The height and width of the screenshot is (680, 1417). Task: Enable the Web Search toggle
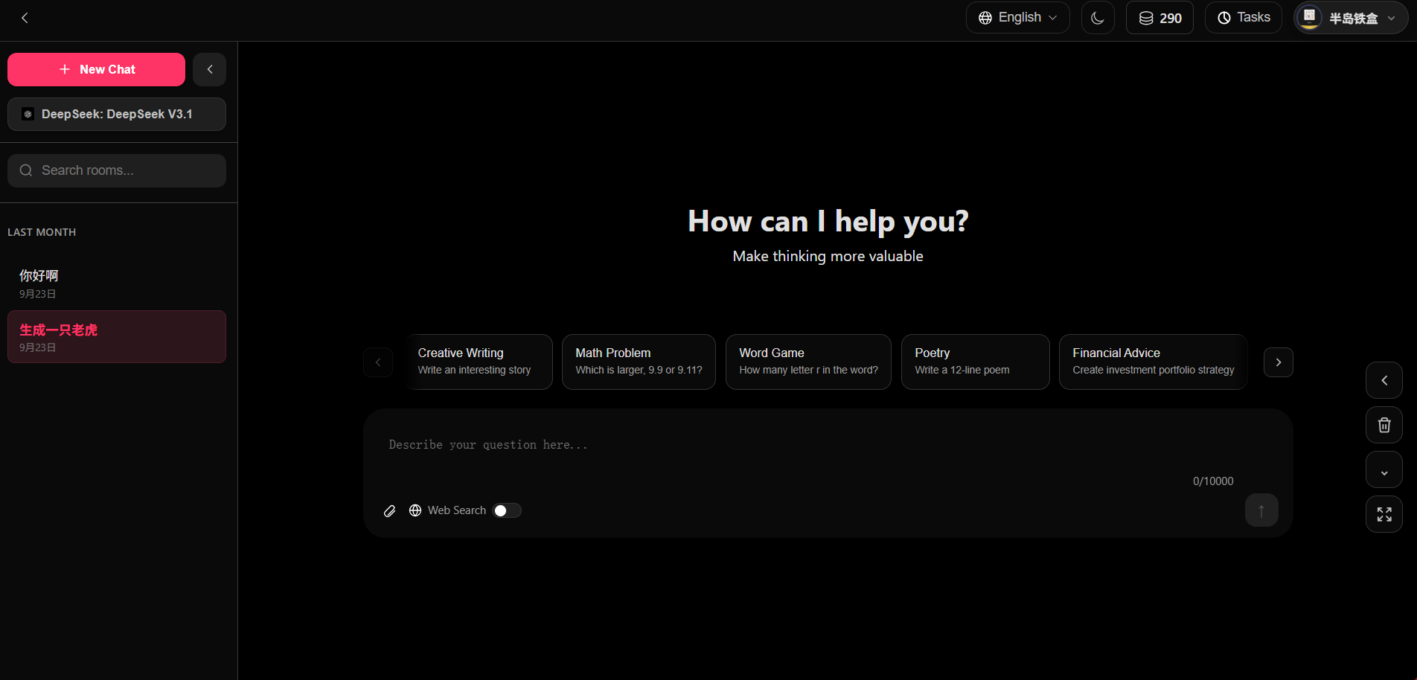pos(507,510)
